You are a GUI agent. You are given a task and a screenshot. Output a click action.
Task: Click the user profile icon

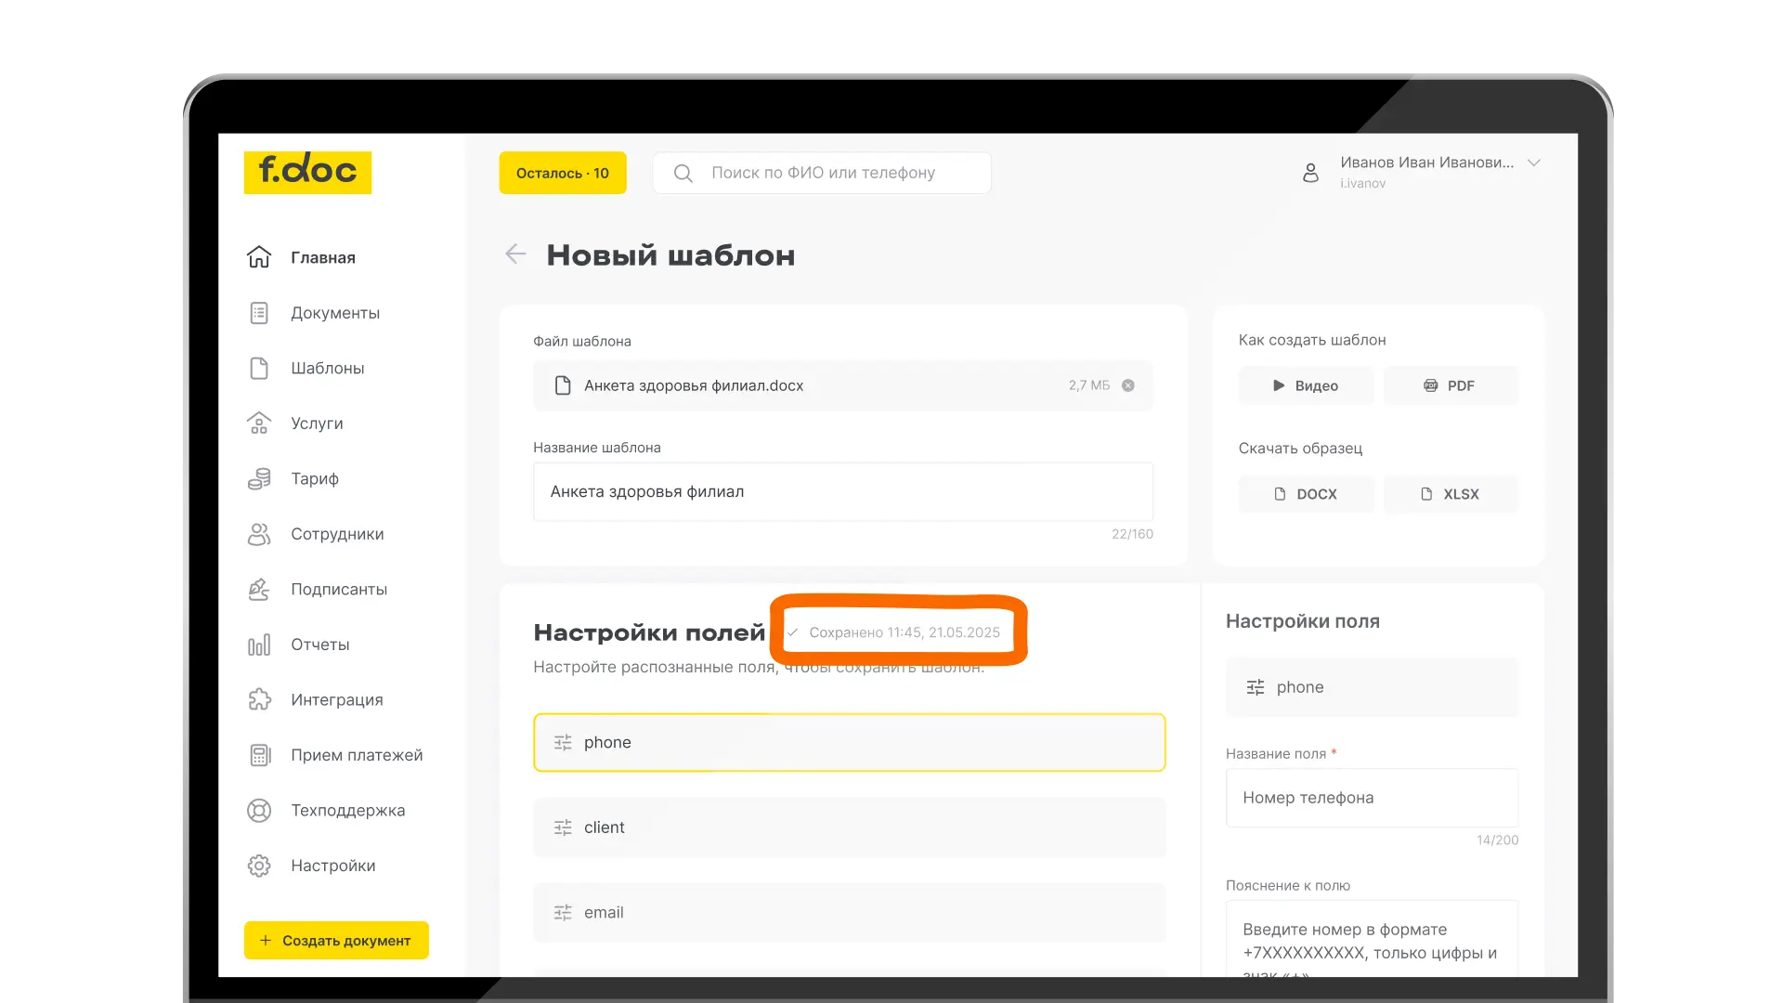[x=1310, y=173]
